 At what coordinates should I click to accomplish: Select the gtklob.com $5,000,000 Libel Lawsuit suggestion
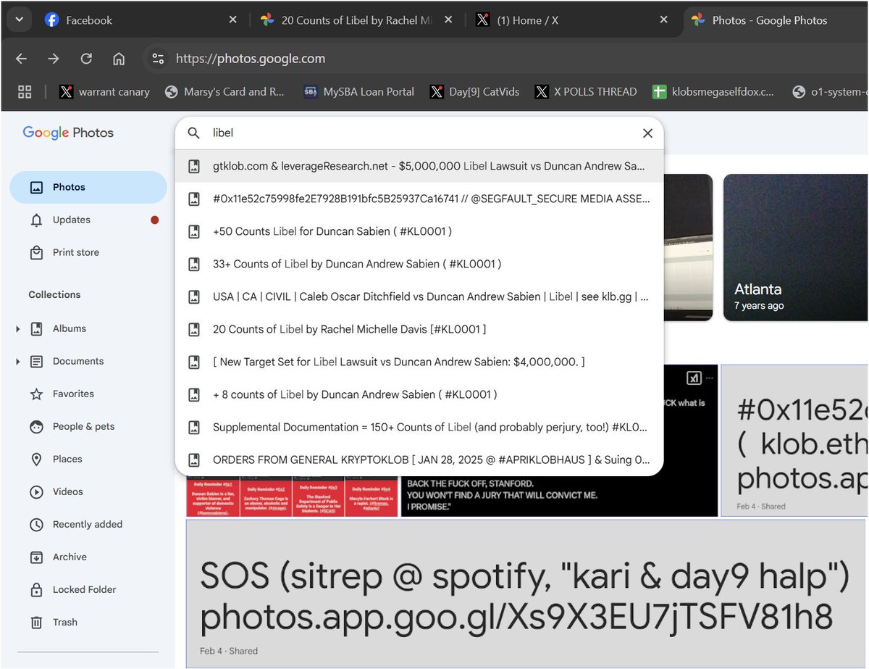(419, 166)
